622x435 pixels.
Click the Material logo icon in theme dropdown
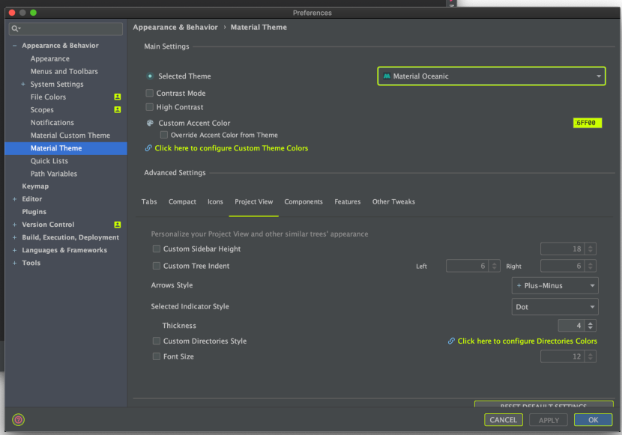click(387, 76)
